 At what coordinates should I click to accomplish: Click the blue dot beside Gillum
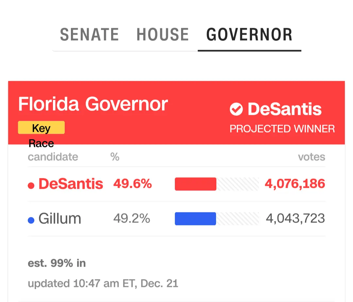click(31, 221)
